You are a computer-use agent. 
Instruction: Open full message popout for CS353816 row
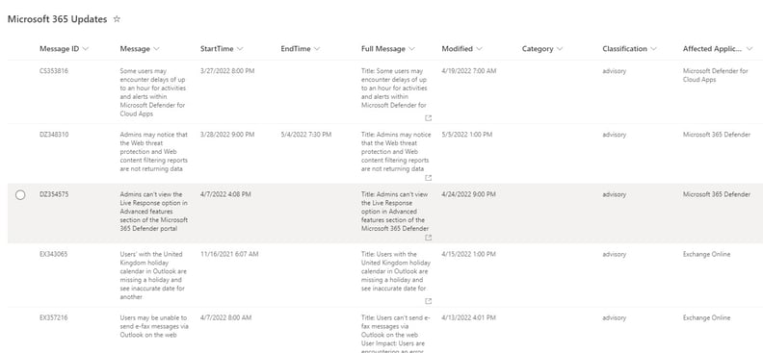[x=428, y=118]
